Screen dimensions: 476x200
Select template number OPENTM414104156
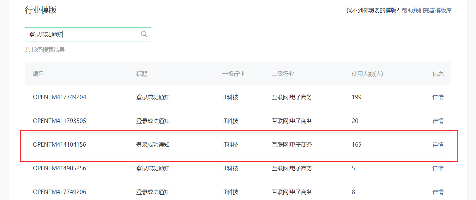click(59, 145)
